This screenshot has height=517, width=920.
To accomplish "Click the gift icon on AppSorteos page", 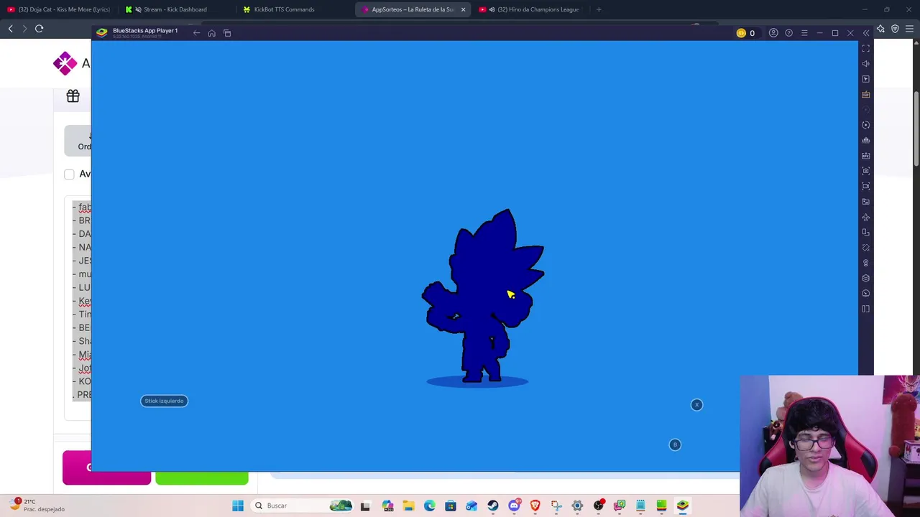I will (x=73, y=96).
